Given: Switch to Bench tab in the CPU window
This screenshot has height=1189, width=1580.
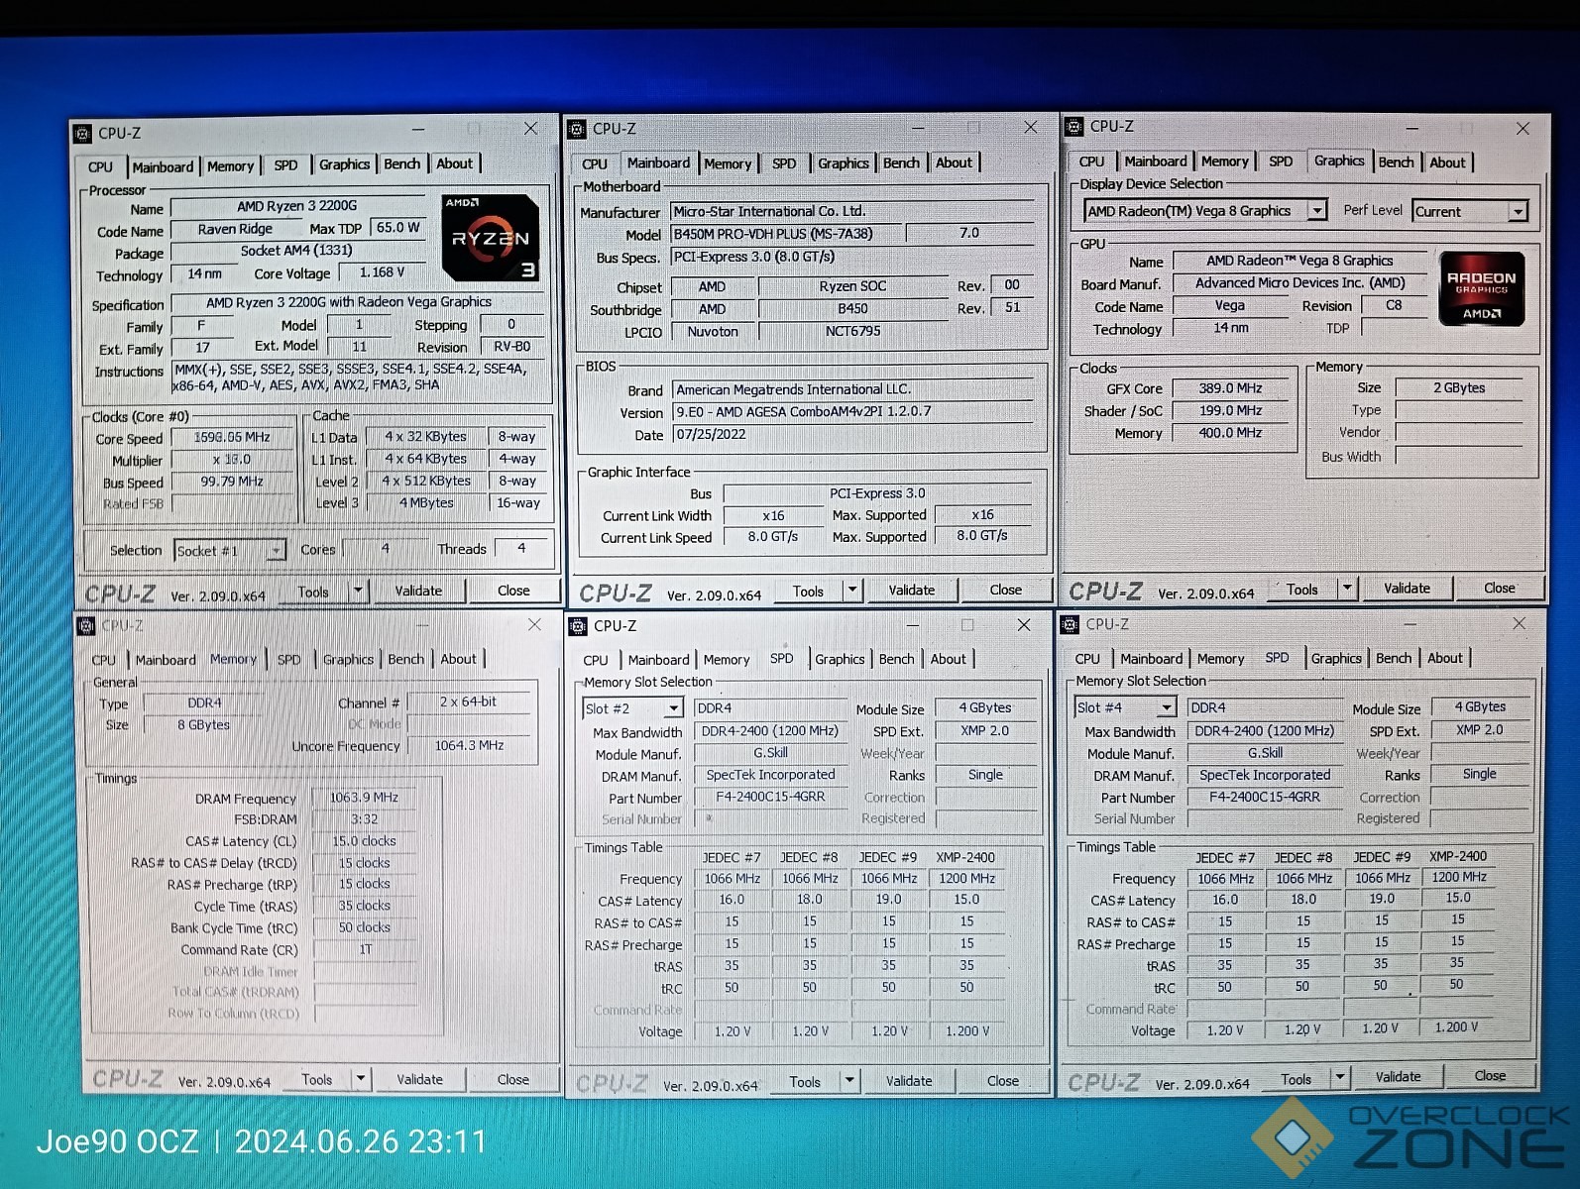Looking at the screenshot, I should (401, 164).
